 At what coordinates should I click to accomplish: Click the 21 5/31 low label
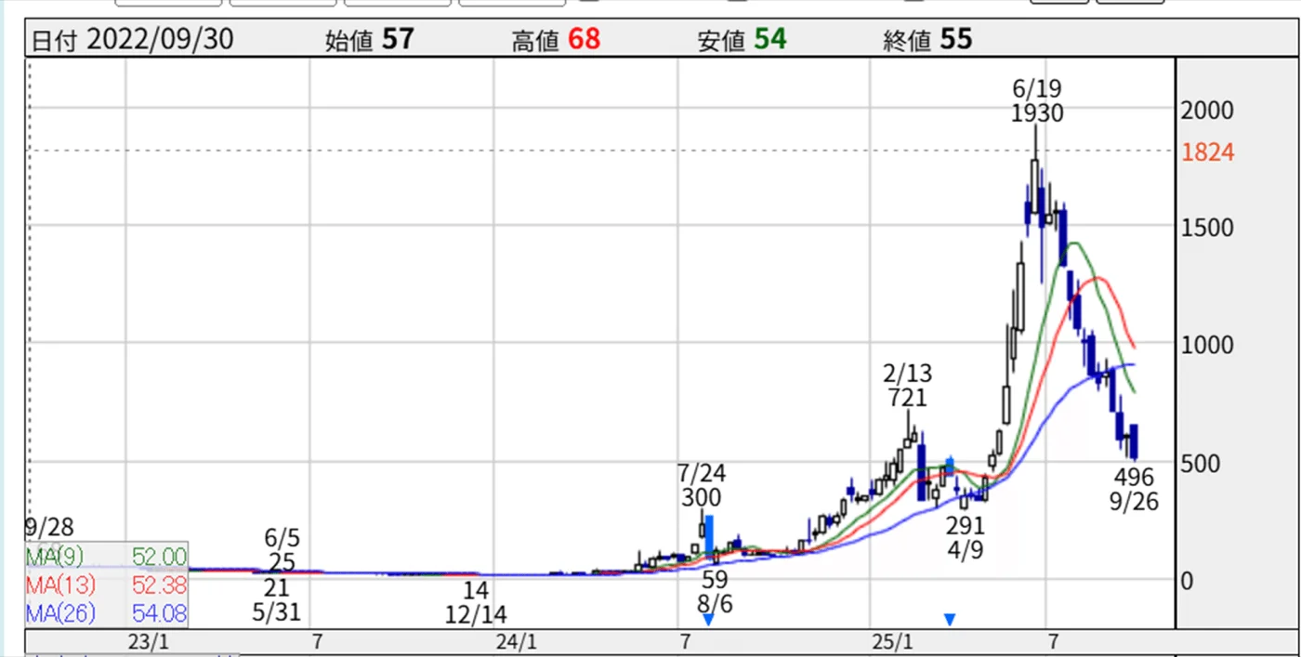(276, 600)
